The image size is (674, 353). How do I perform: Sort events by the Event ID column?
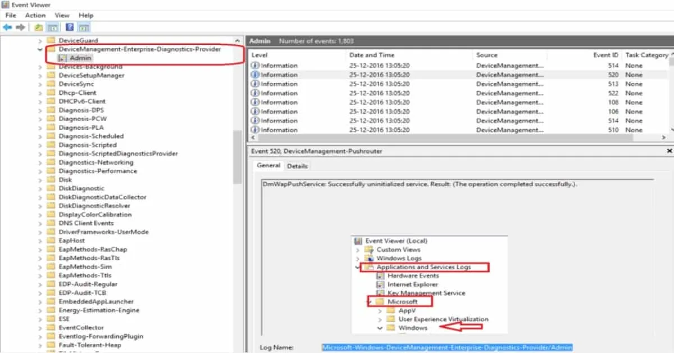pos(605,55)
